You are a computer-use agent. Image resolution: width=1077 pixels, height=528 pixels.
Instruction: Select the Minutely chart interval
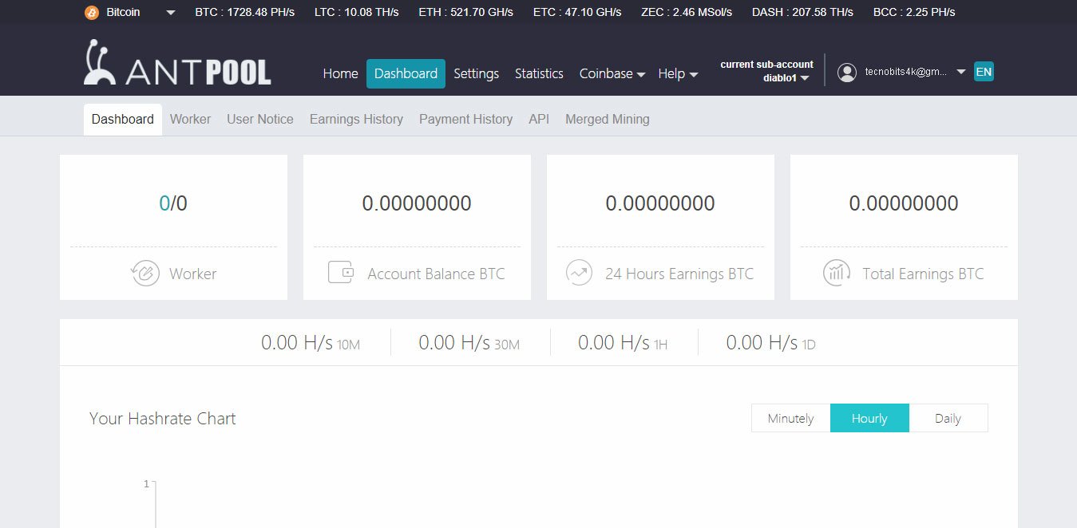pos(790,418)
